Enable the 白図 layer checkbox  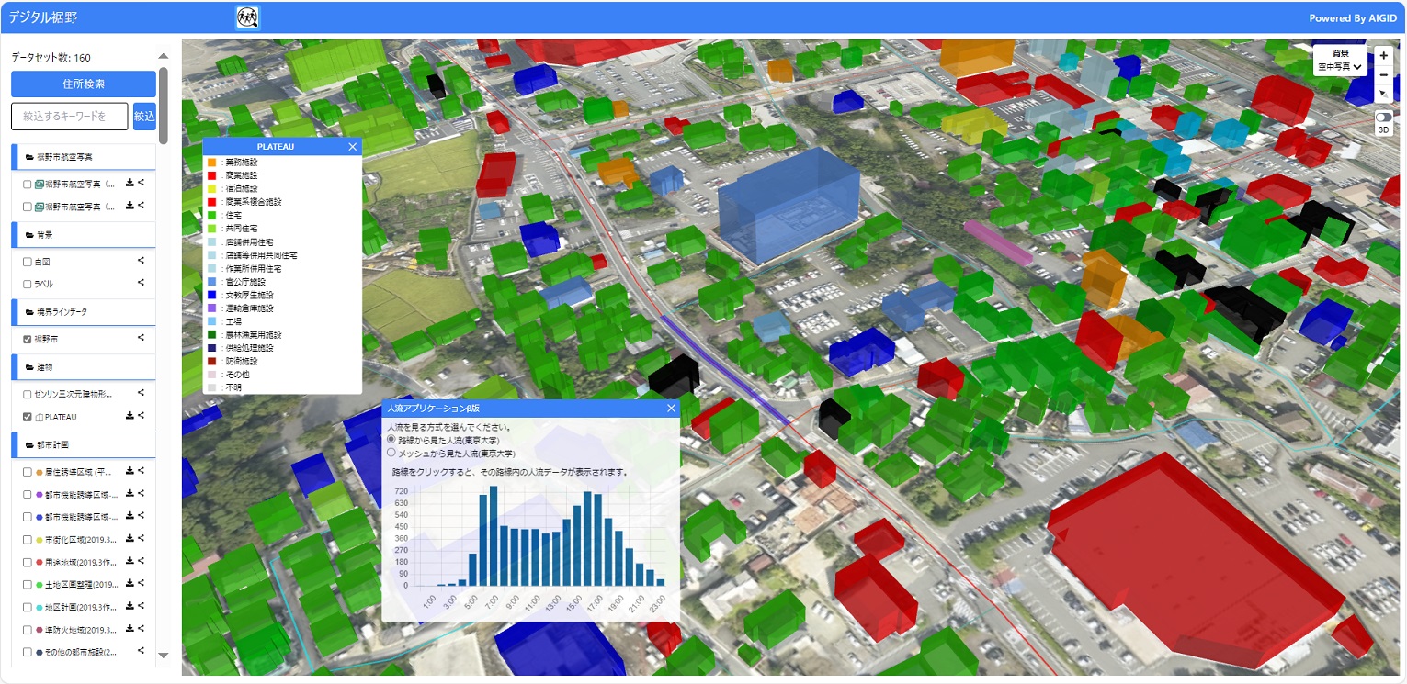[28, 262]
